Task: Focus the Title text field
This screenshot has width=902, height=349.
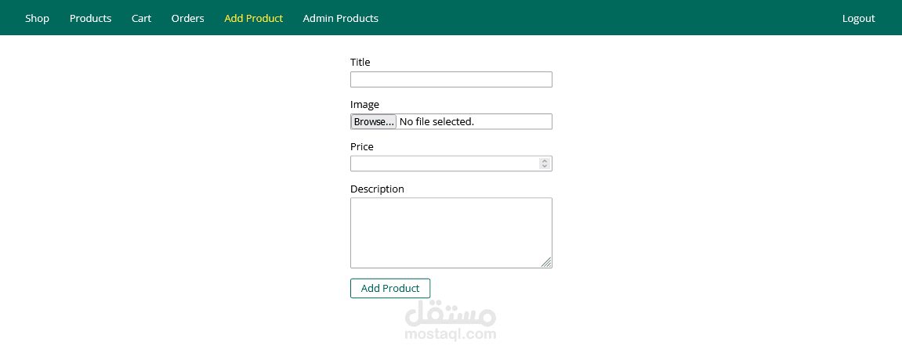Action: point(451,79)
